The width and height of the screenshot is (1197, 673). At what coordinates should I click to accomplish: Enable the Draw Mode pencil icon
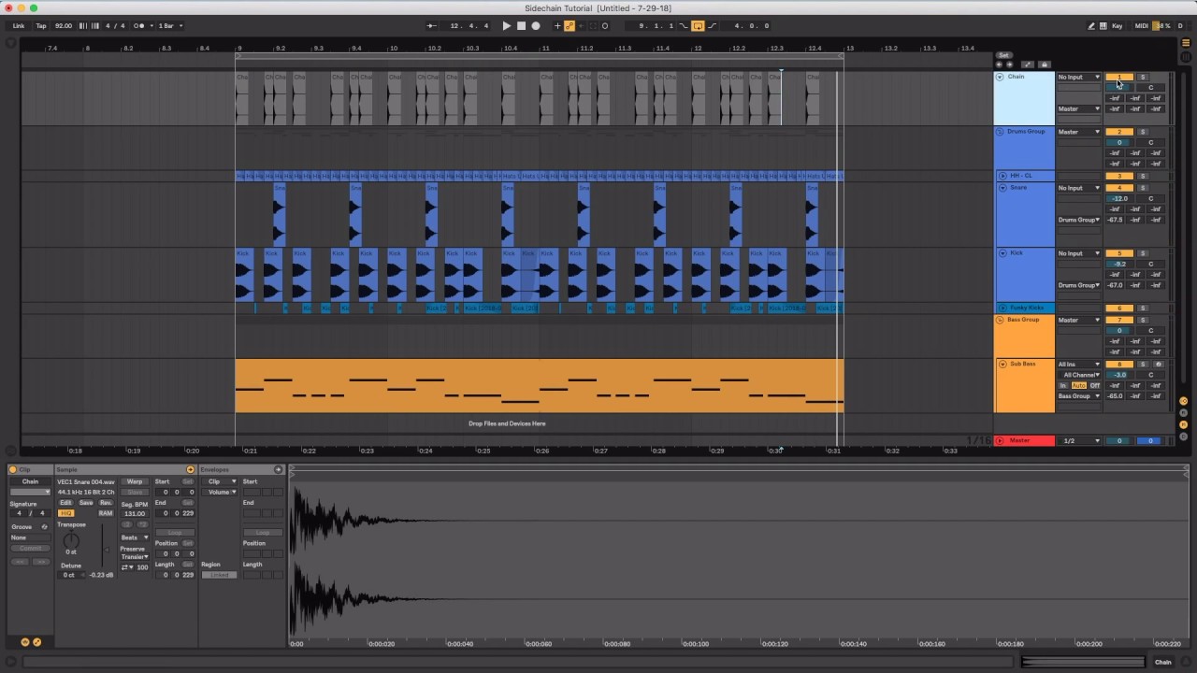[x=1091, y=26]
